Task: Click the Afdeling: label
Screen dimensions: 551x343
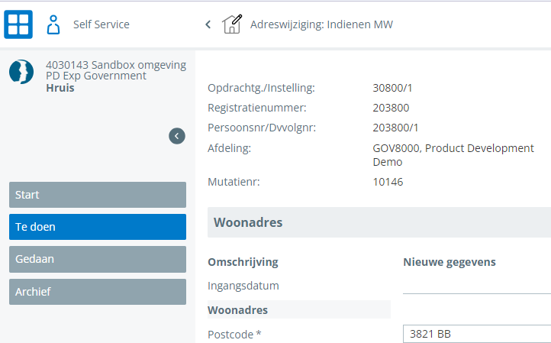Action: 230,148
